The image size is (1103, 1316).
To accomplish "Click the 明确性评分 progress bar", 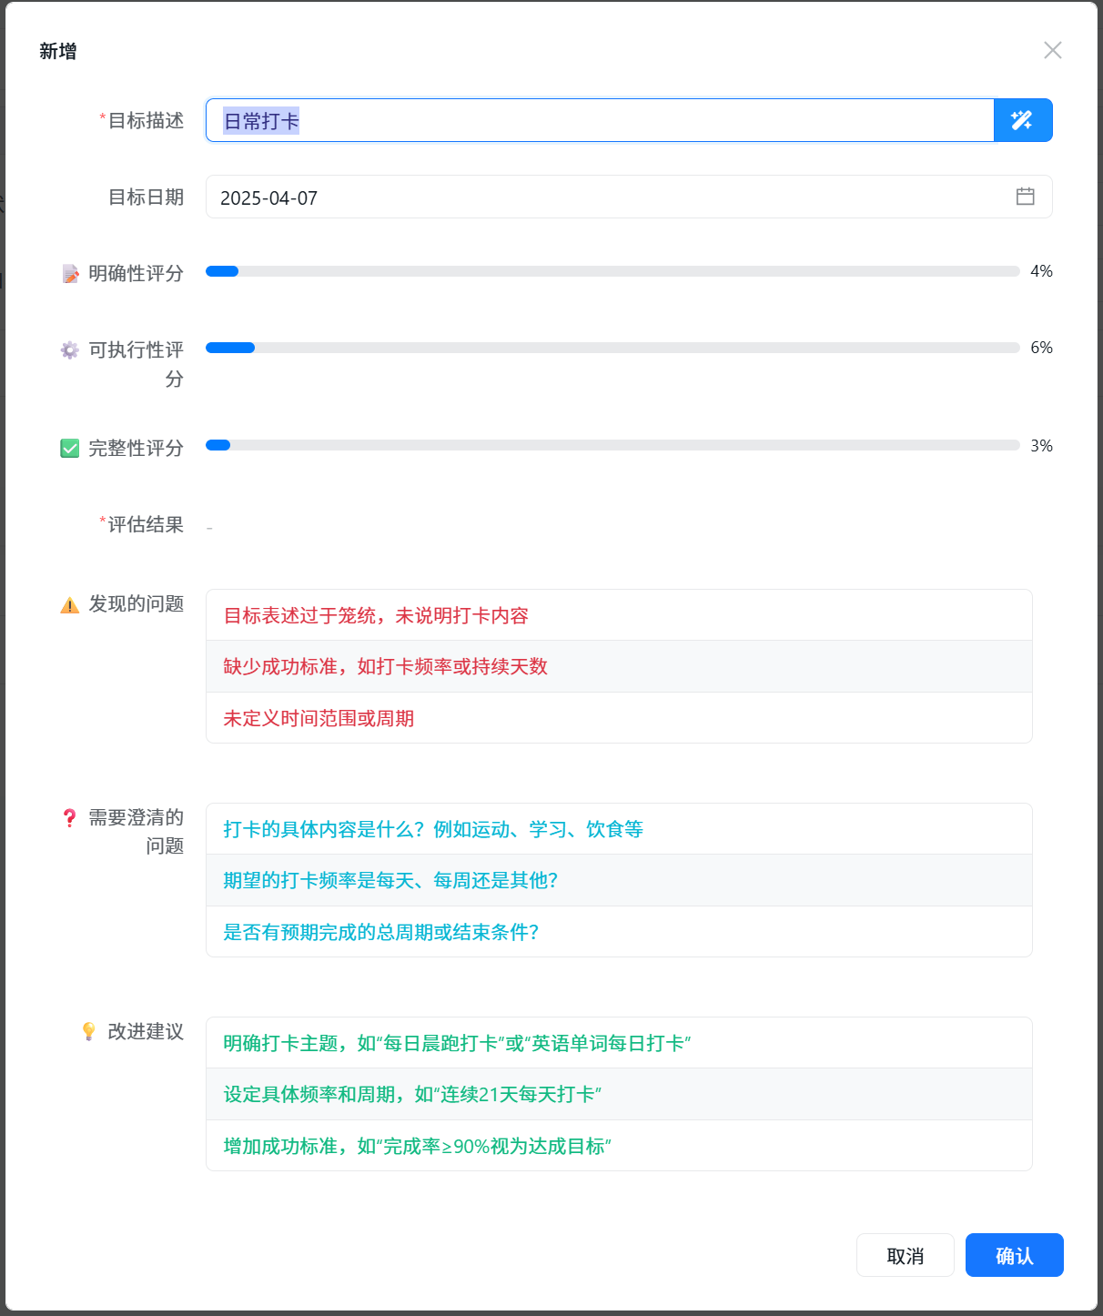I will click(x=612, y=271).
